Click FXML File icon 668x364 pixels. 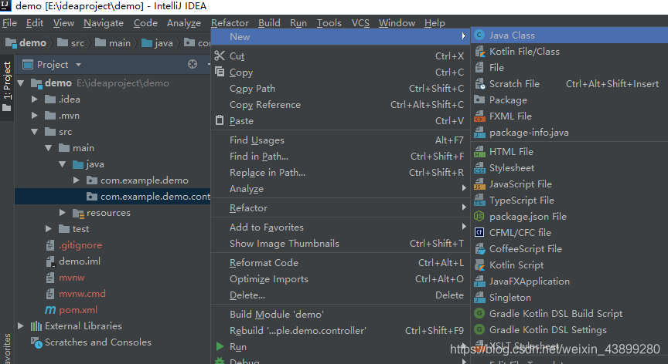(479, 116)
